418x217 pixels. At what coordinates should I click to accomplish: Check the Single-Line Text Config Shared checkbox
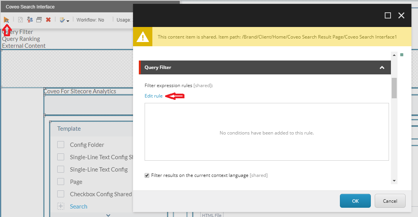pyautogui.click(x=61, y=157)
